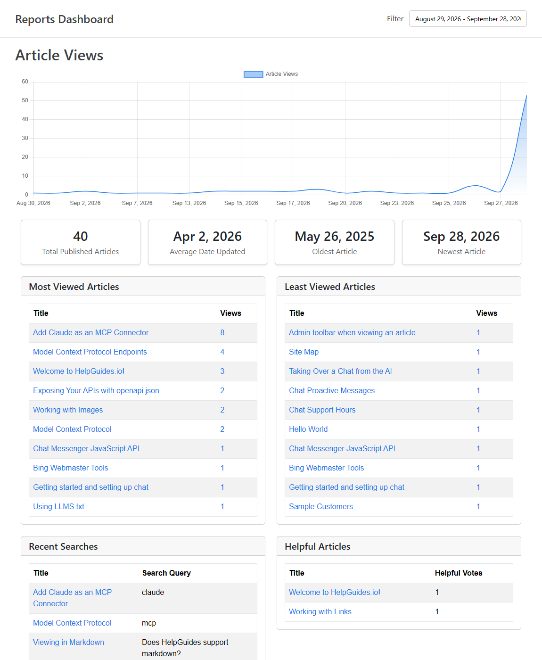542x660 pixels.
Task: Click the 3 views count for Welcome article
Action: (x=222, y=371)
